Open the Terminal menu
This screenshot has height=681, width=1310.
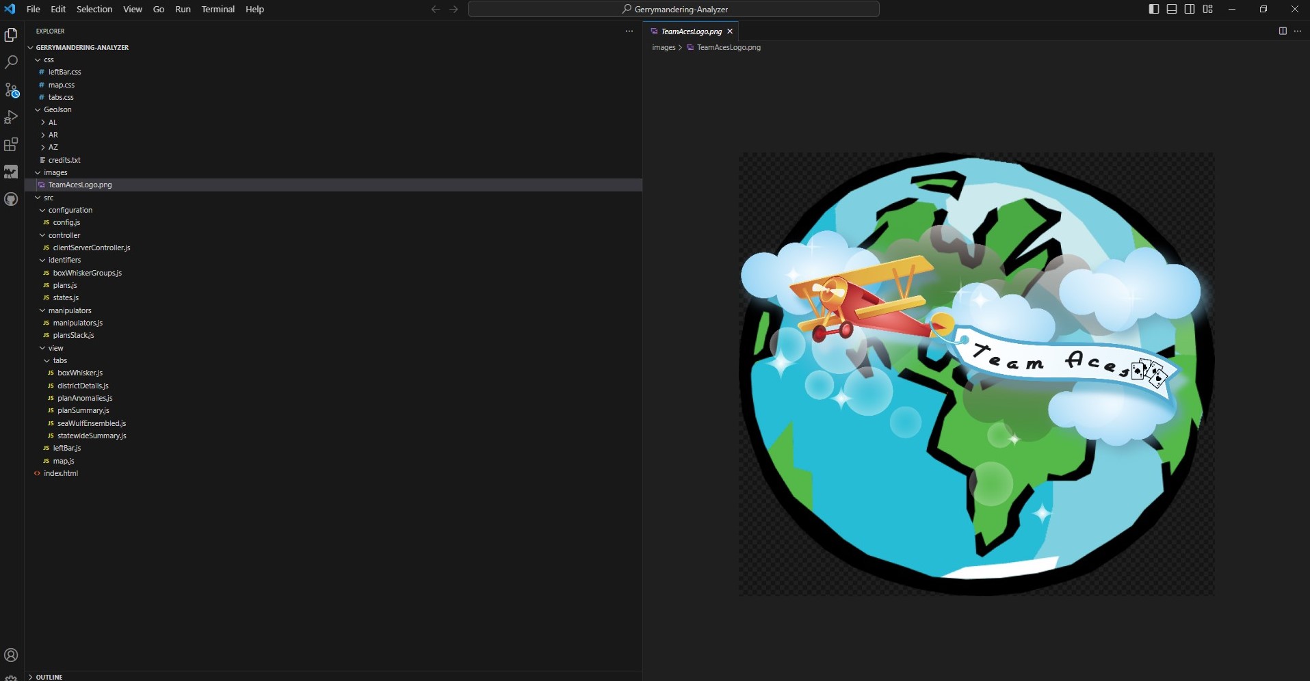click(x=218, y=9)
